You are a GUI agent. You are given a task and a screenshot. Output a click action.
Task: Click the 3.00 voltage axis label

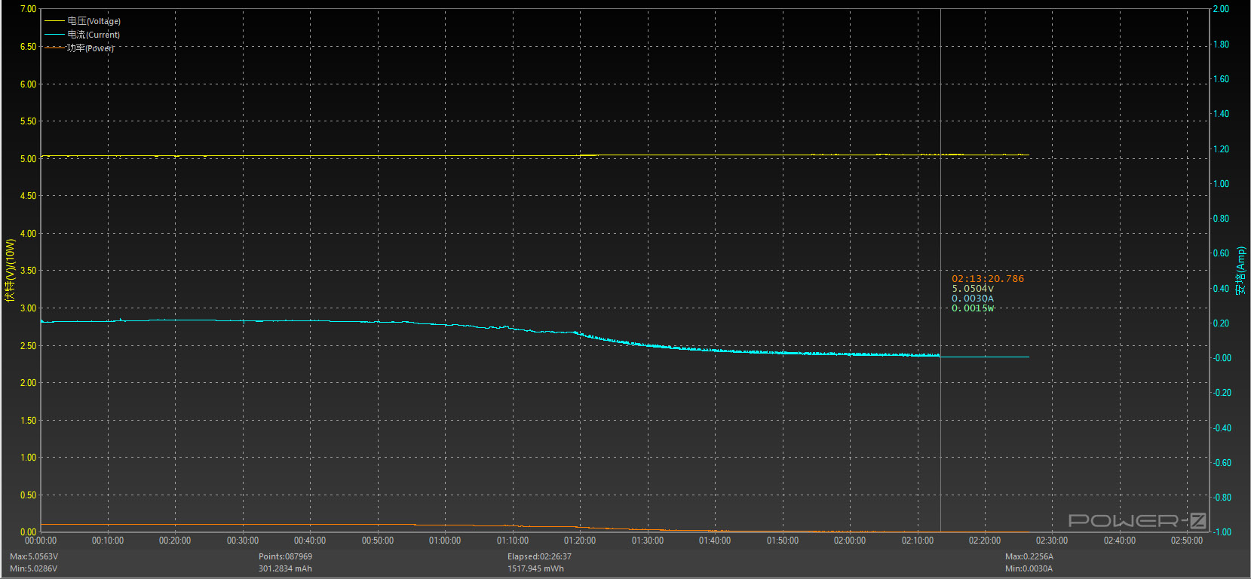[28, 308]
